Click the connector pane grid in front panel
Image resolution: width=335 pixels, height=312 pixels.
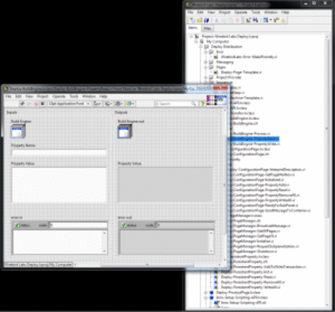212,100
